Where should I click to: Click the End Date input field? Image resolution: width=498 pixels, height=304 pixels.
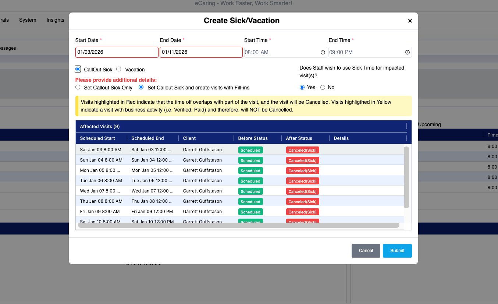point(201,52)
